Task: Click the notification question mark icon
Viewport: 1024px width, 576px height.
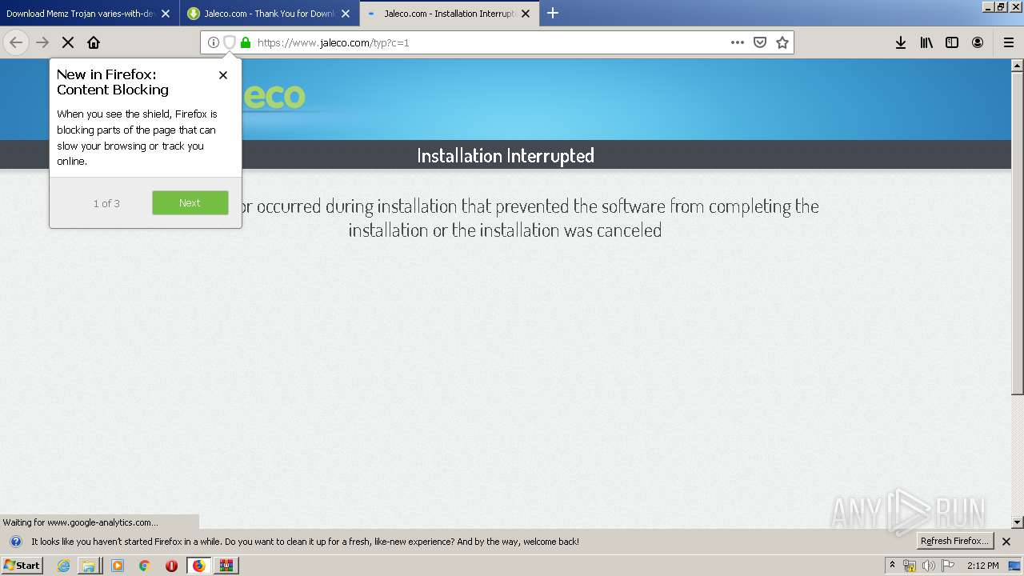Action: [15, 542]
